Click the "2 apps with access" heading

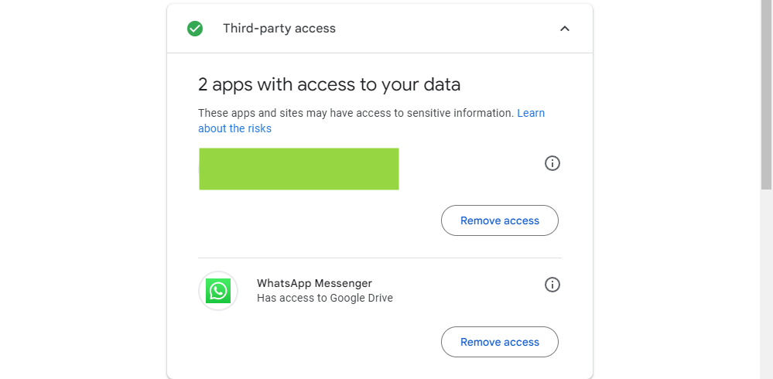329,84
